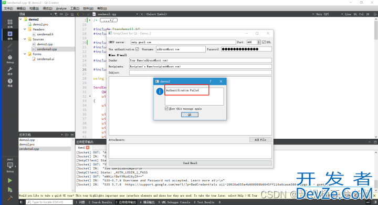
Task: Open the Debug menu (调试)
Action: [x=47, y=8]
